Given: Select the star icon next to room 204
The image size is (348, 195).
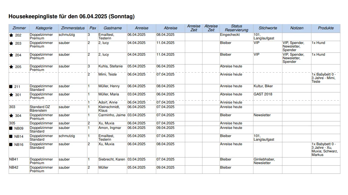Looking at the screenshot, I should [x=11, y=55].
